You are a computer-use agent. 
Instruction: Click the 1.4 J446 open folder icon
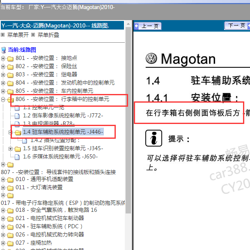pos(18,132)
